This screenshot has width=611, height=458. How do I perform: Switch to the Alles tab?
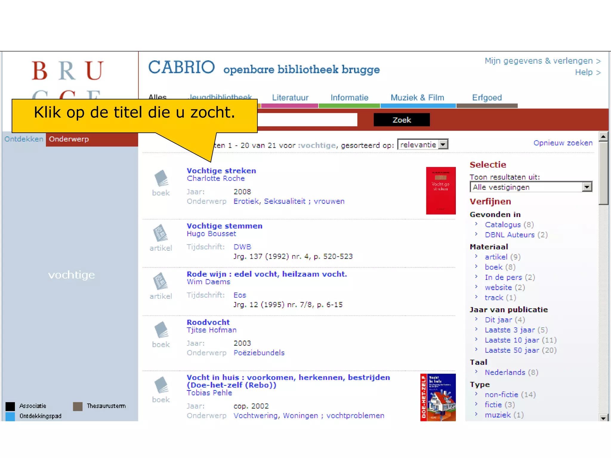(x=158, y=98)
